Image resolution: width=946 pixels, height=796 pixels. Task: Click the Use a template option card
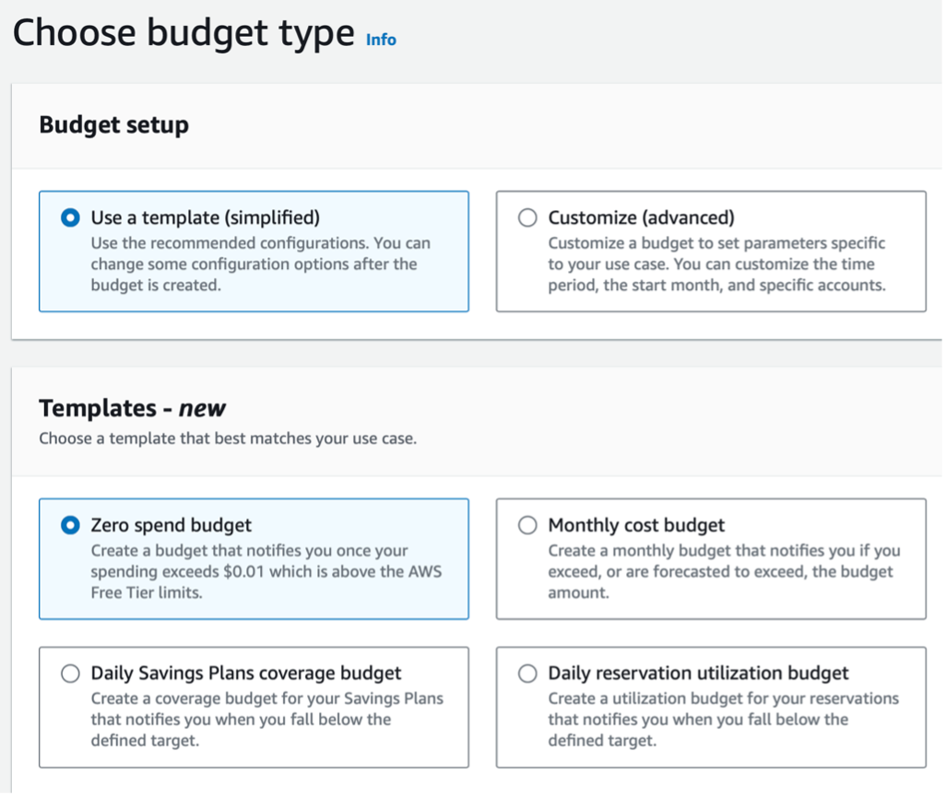254,251
